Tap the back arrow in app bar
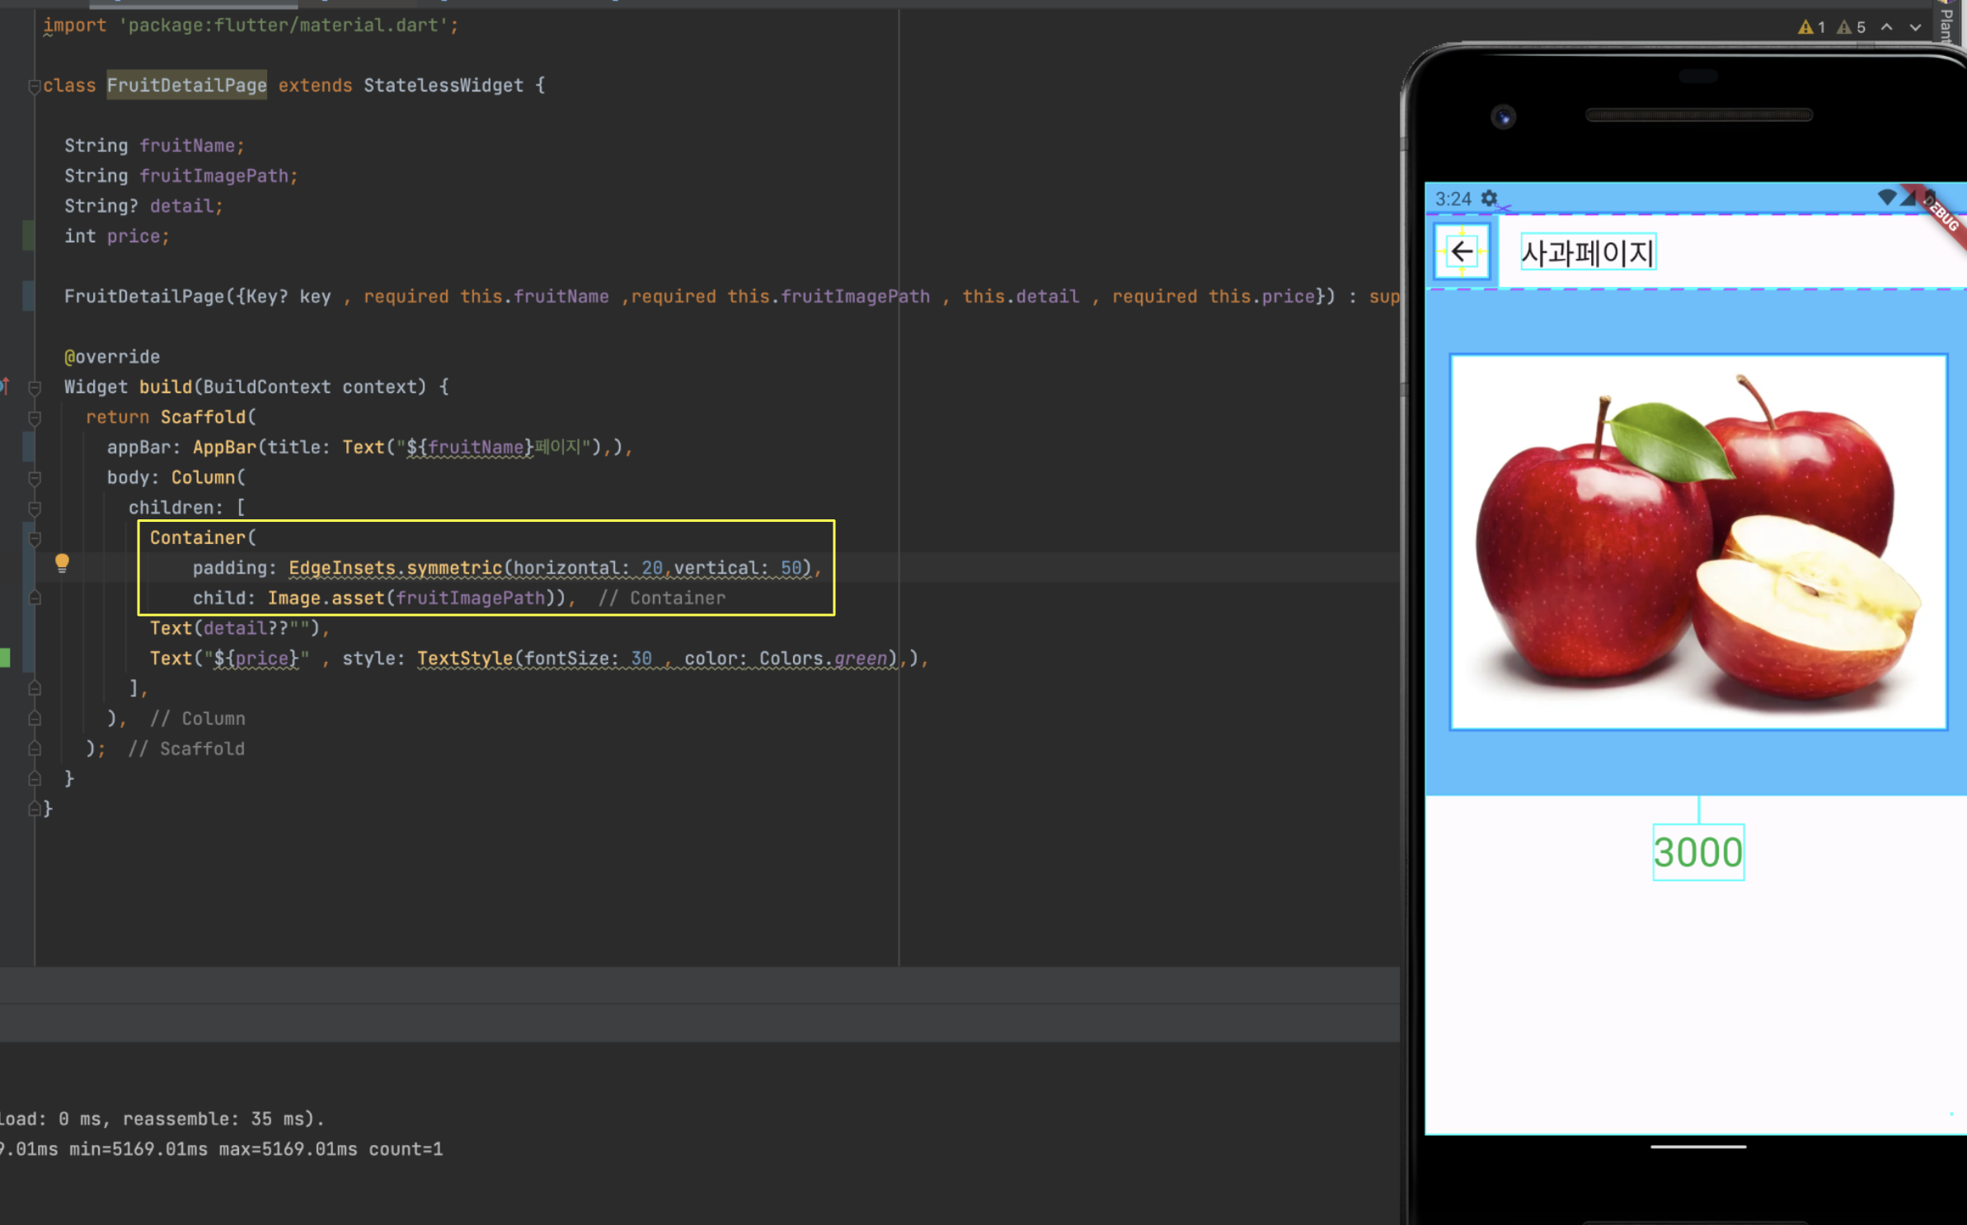This screenshot has width=1967, height=1225. click(1462, 251)
